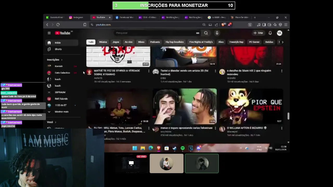Open RAP, falando channel in subscriptions

coord(62,99)
